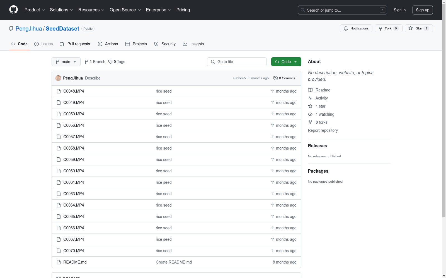446x278 pixels.
Task: Click the file icon next to C0061.MP4
Action: pyautogui.click(x=59, y=182)
